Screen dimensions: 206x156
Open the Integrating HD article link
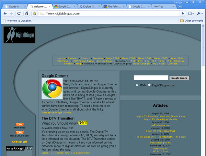161,148
